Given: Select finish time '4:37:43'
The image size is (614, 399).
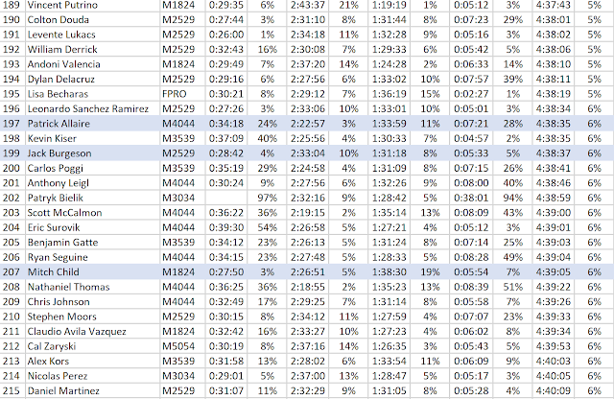Looking at the screenshot, I should point(553,5).
